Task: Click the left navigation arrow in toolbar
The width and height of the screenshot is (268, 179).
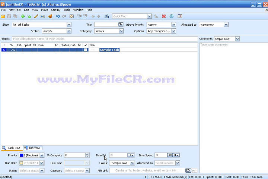Action: (x=93, y=16)
